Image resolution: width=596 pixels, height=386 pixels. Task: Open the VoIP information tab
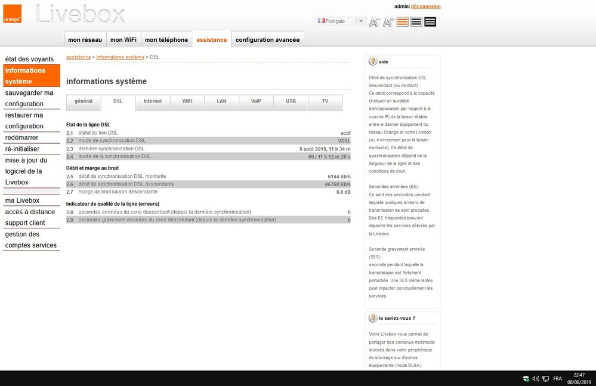[x=256, y=101]
